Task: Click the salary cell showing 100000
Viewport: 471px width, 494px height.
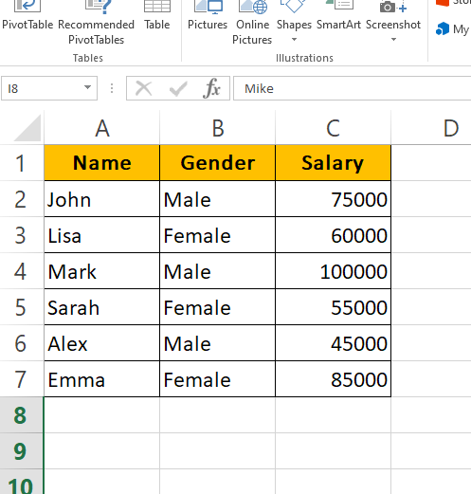Action: tap(333, 271)
